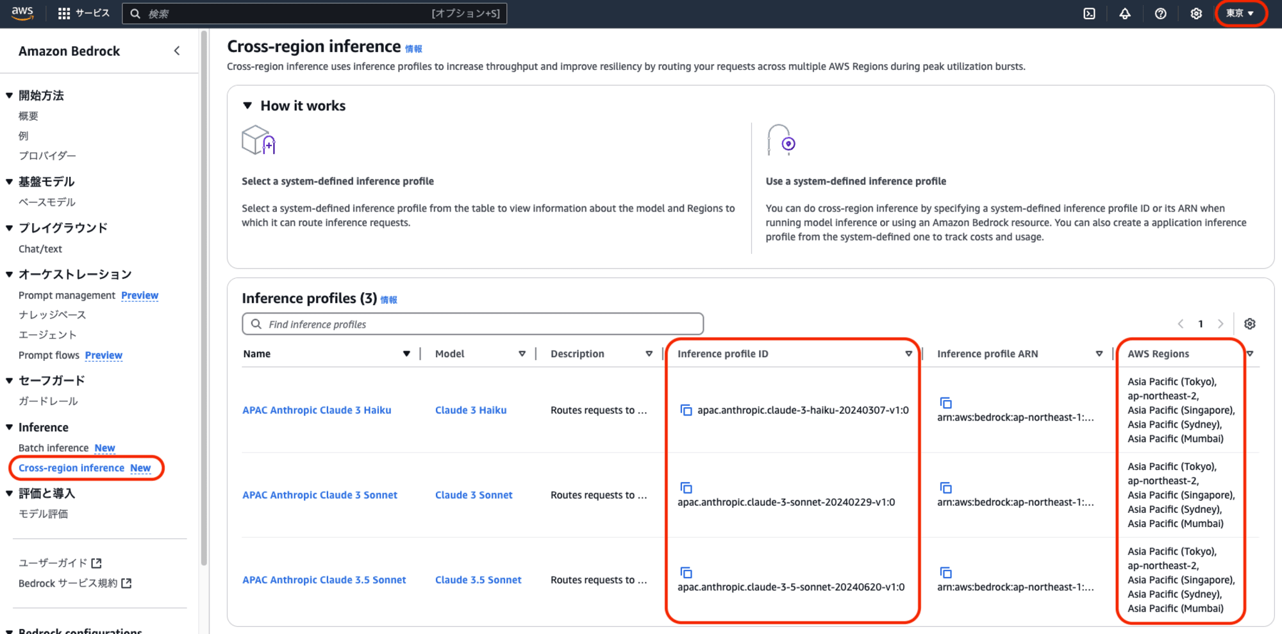
Task: Copy the Claude 3.5 Sonnet profile ARN
Action: pyautogui.click(x=945, y=572)
